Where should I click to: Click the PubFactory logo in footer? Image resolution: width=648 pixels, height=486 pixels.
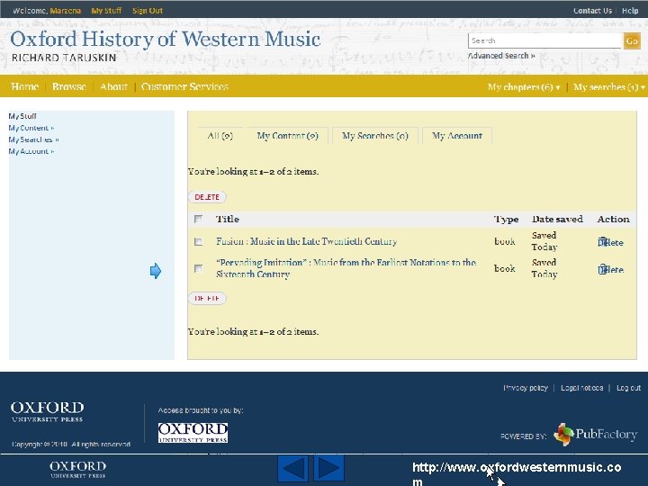(596, 435)
